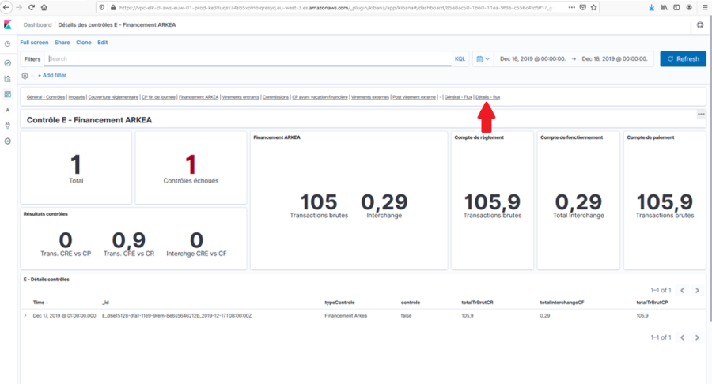
Task: Click the Add filter link
Action: [52, 76]
